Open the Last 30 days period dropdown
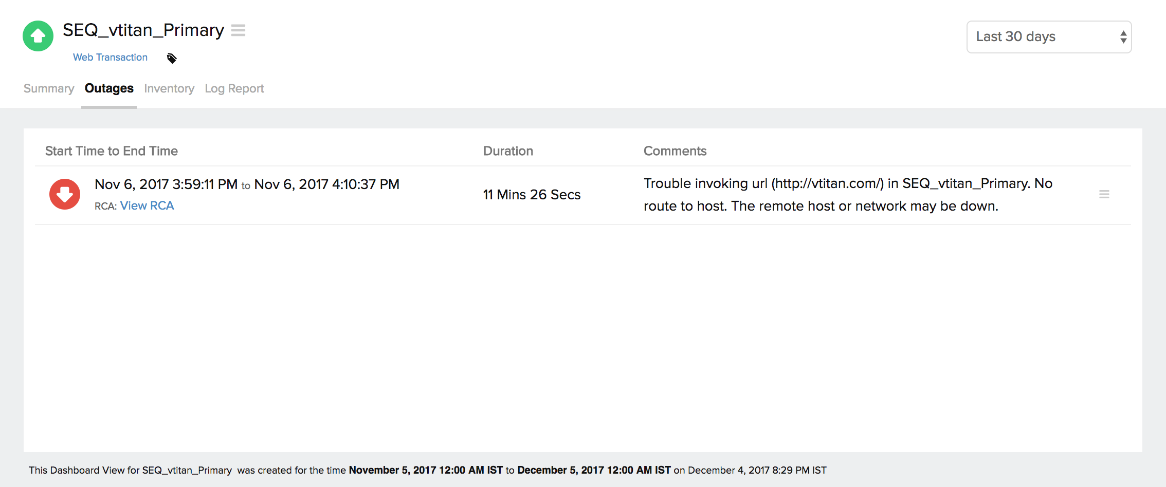 1049,37
